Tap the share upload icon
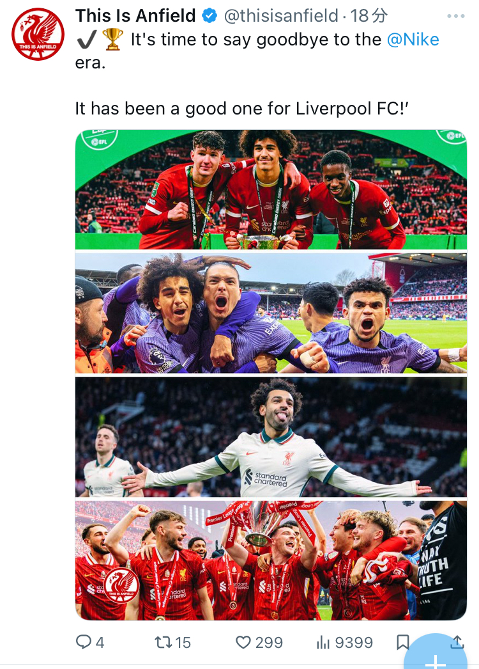 [x=457, y=641]
